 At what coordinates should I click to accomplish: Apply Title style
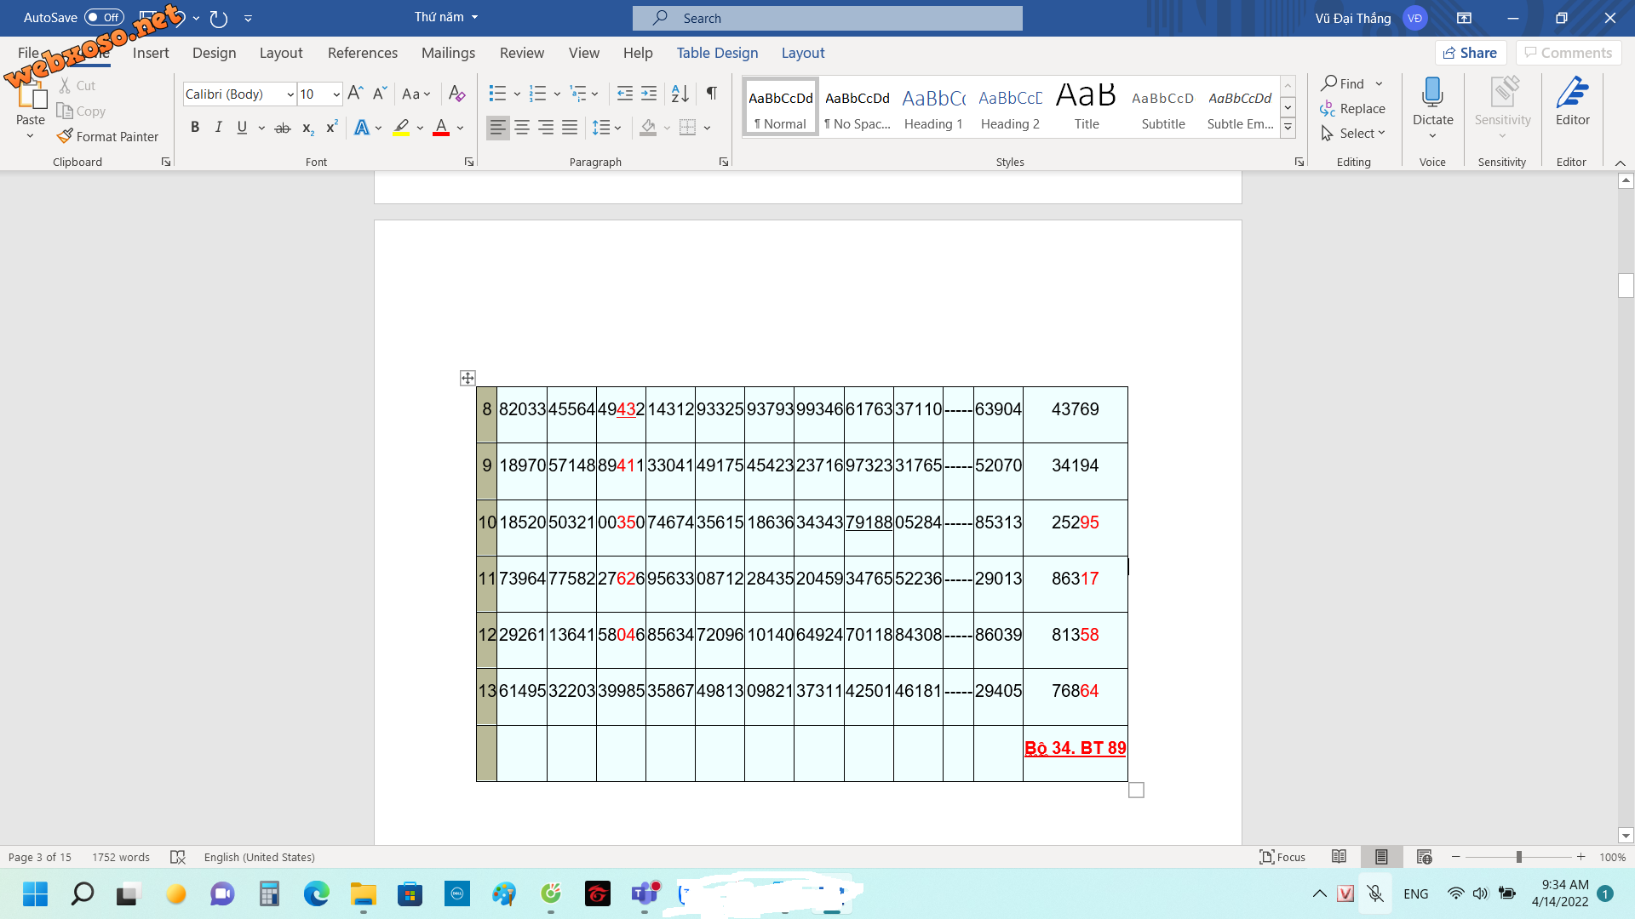(1087, 106)
